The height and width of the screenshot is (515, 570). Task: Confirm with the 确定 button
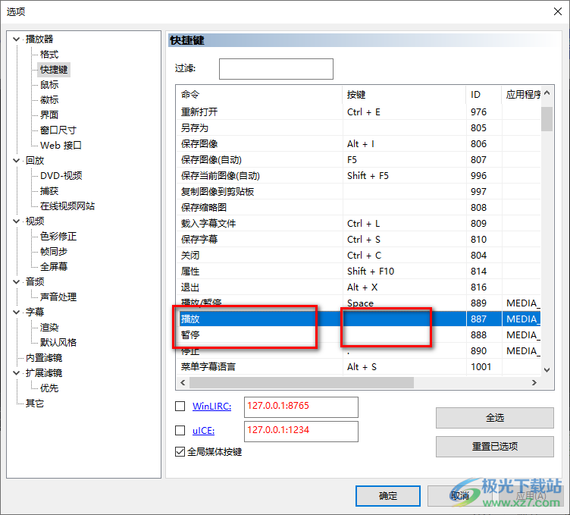coord(387,495)
